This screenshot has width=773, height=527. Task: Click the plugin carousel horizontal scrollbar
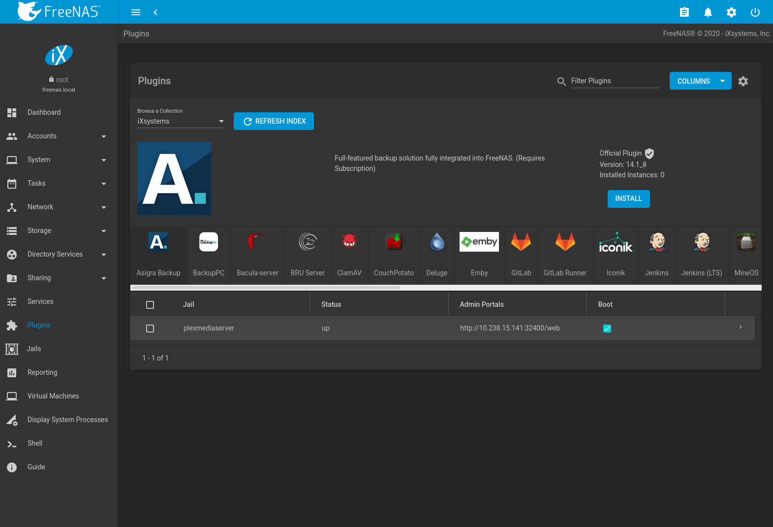(x=266, y=288)
